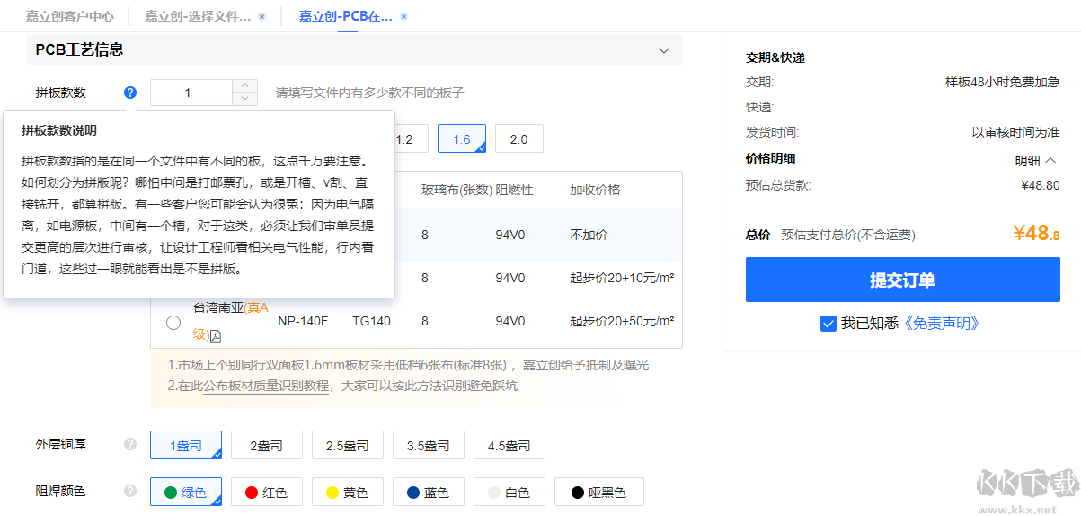Select 2盎司 outer copper thickness
The image size is (1081, 516).
pyautogui.click(x=266, y=445)
